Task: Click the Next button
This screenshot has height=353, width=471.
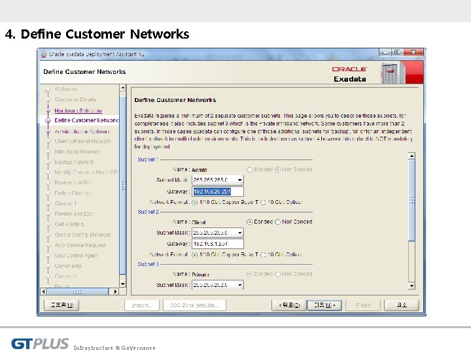Action: 324,305
